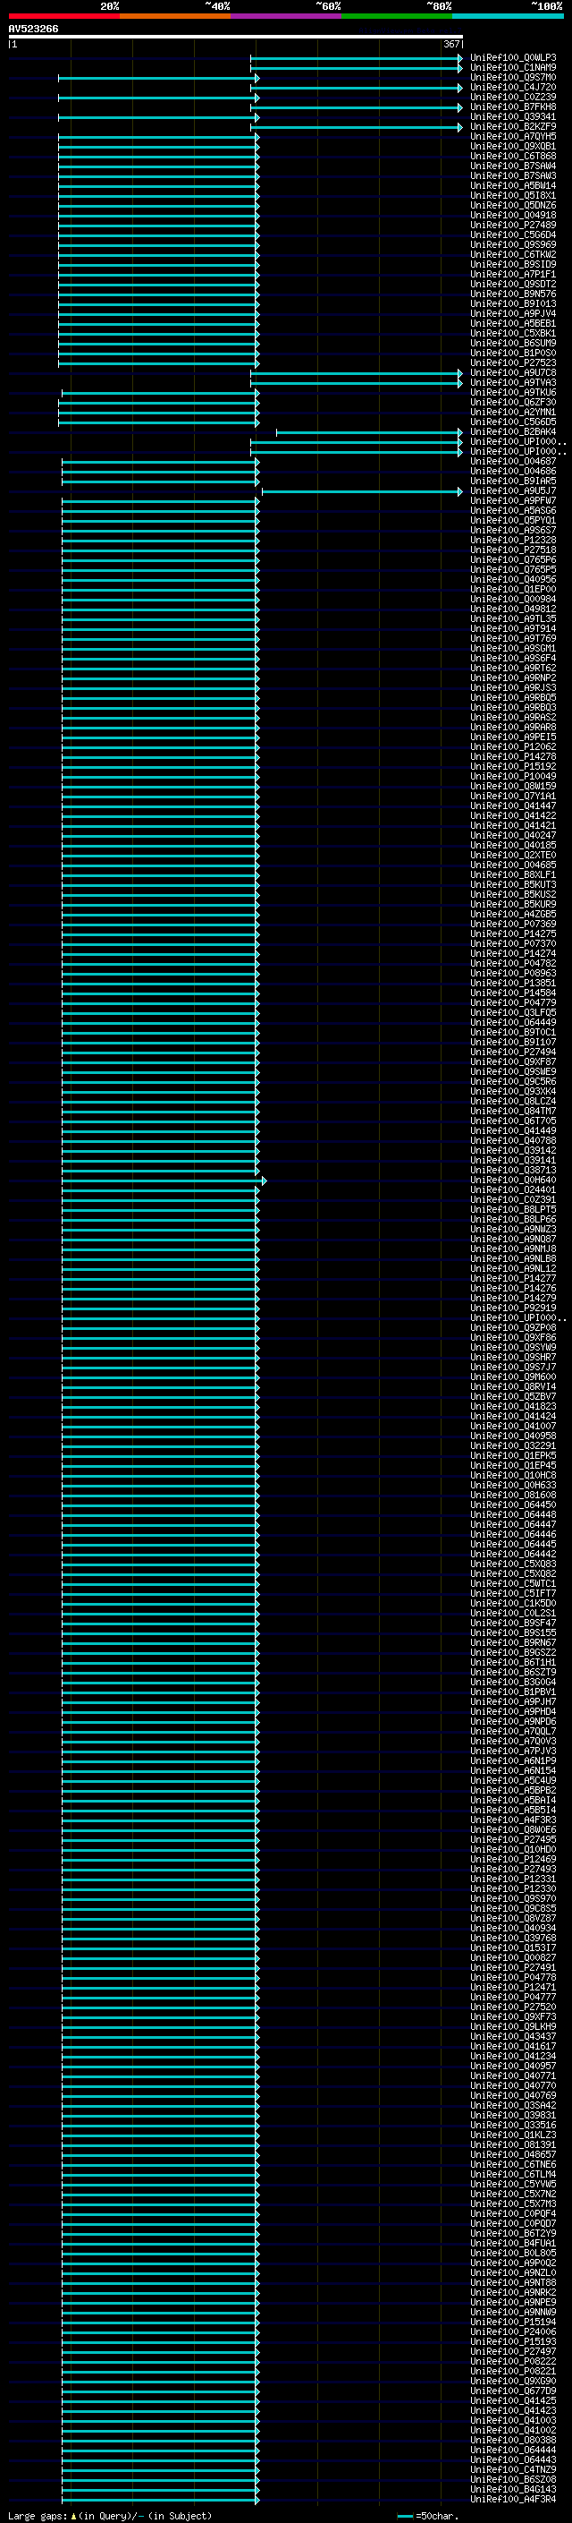Select hit label UniRef100_O81608
This screenshot has height=2523, width=572.
coord(512,1496)
